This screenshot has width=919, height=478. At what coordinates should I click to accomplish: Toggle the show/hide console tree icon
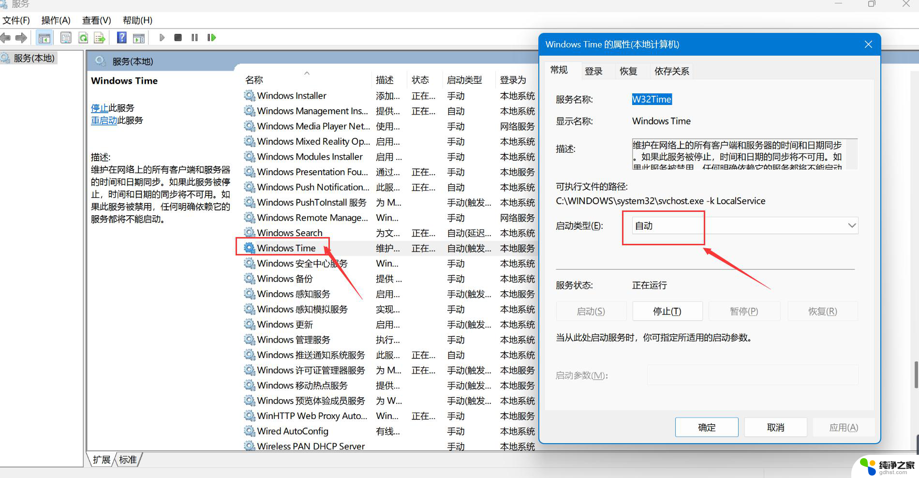click(44, 38)
